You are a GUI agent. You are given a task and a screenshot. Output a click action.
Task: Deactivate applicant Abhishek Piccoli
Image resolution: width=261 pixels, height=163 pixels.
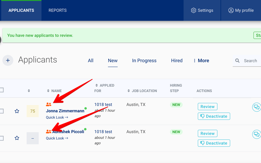click(214, 143)
